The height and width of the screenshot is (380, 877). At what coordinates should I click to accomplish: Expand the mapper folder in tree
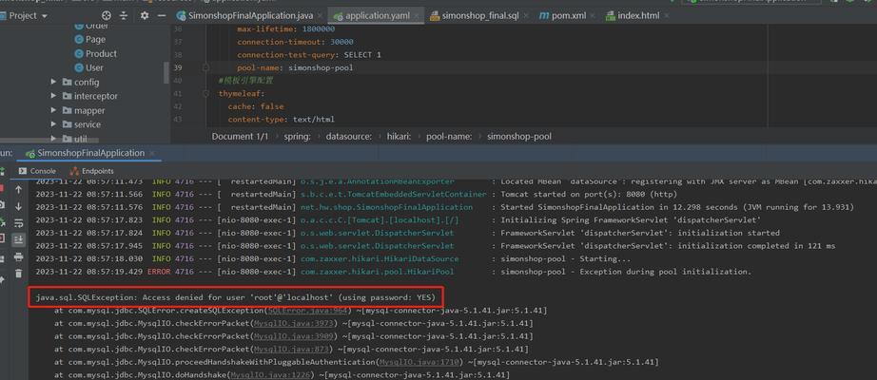pyautogui.click(x=53, y=110)
